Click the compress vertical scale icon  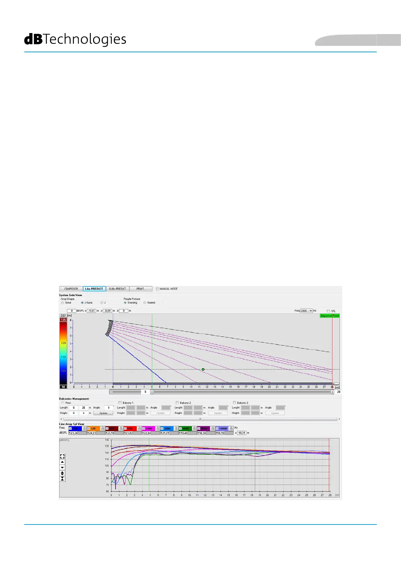[x=62, y=479]
